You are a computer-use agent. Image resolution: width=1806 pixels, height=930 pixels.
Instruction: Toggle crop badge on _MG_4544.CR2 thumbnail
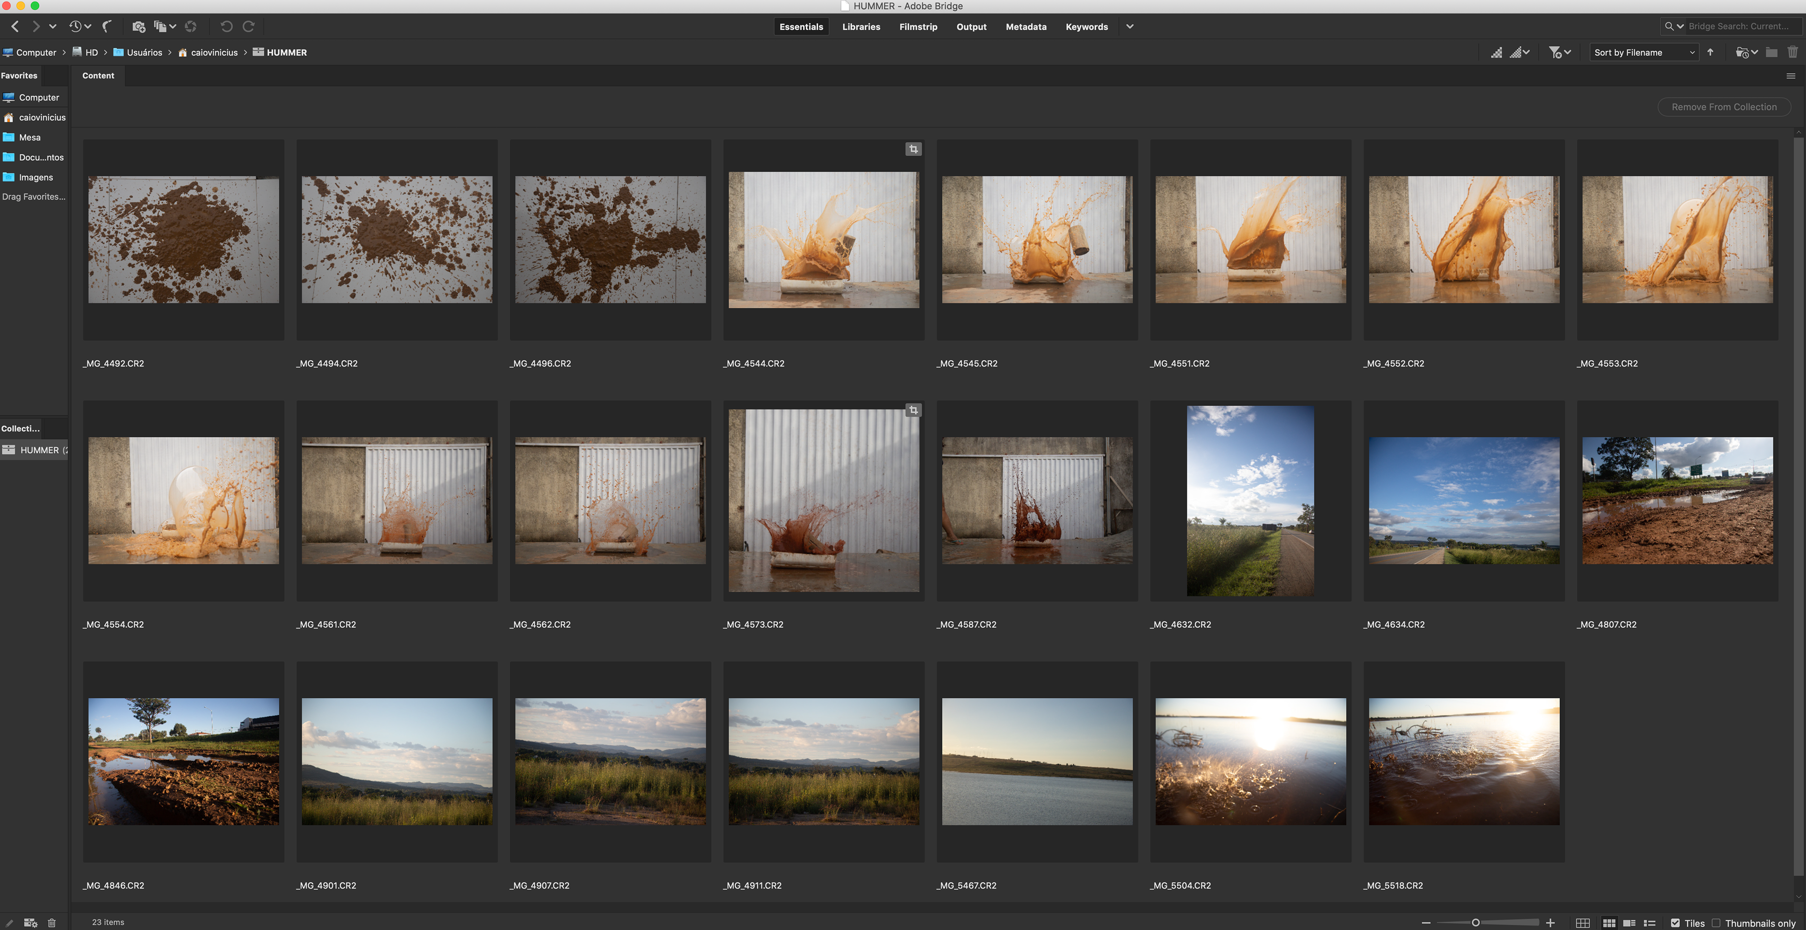pos(913,149)
